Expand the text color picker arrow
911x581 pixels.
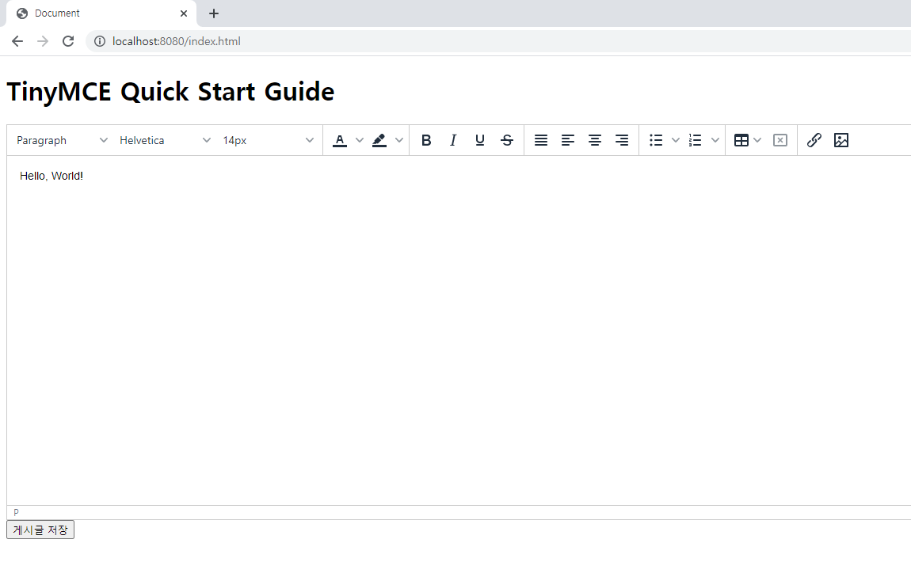coord(359,140)
